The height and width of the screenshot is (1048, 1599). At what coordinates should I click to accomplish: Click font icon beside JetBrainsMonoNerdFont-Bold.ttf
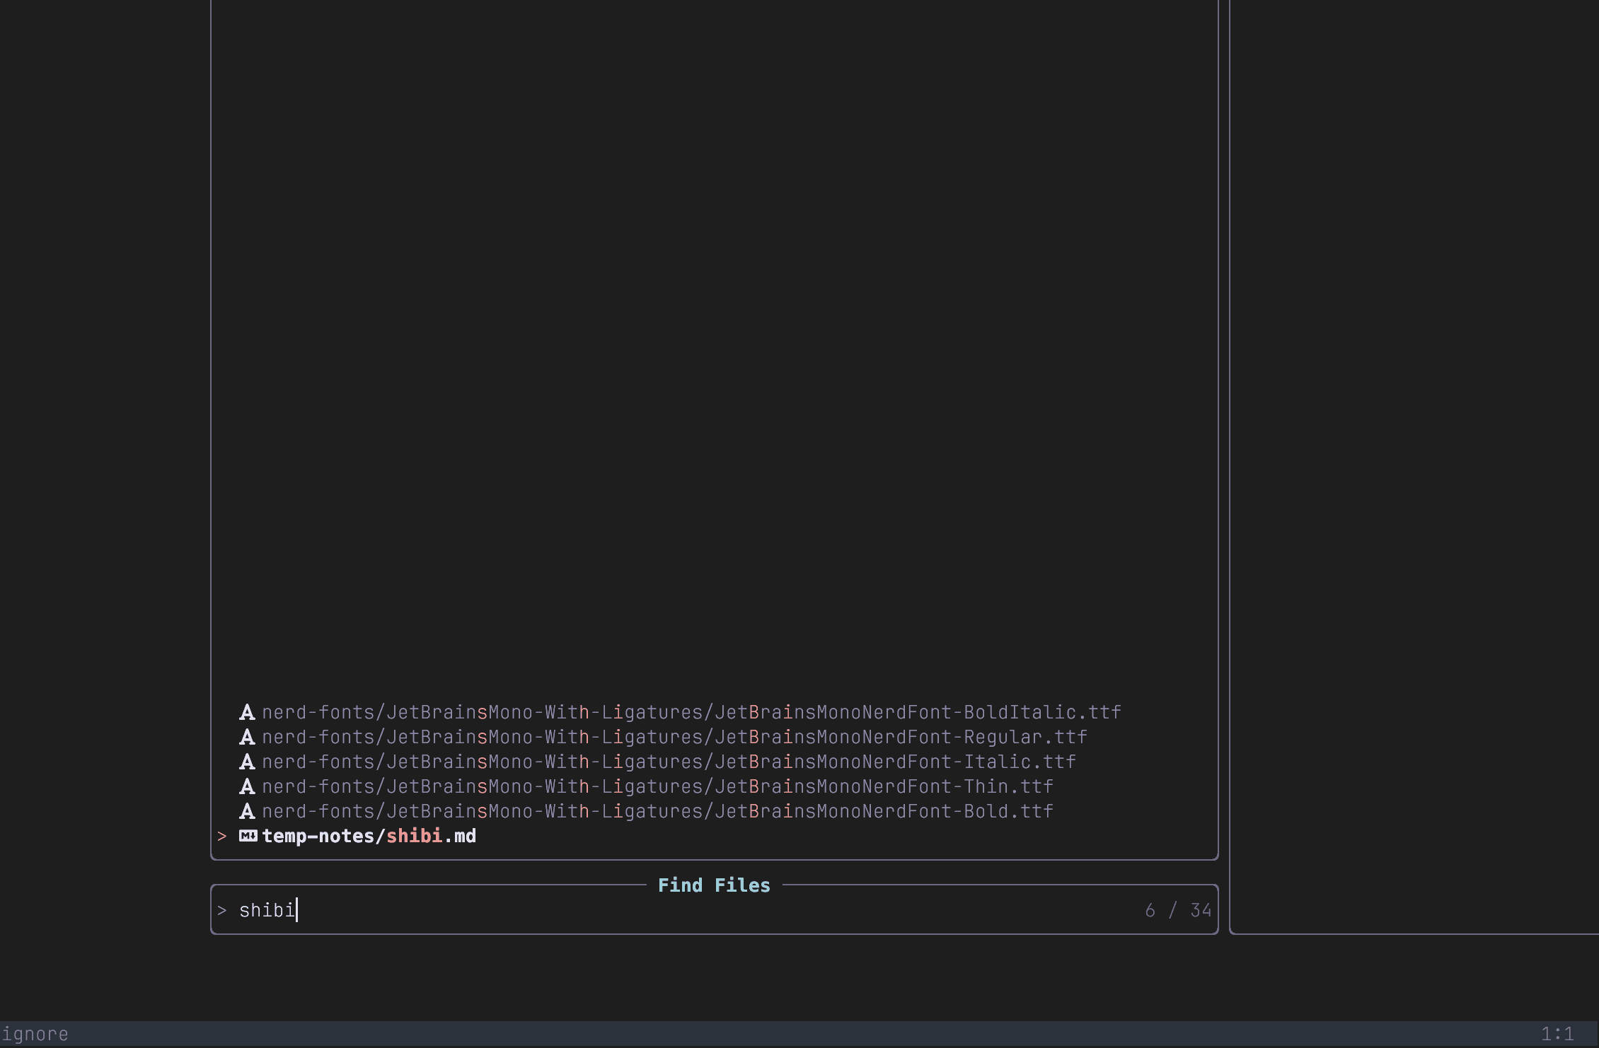tap(247, 811)
